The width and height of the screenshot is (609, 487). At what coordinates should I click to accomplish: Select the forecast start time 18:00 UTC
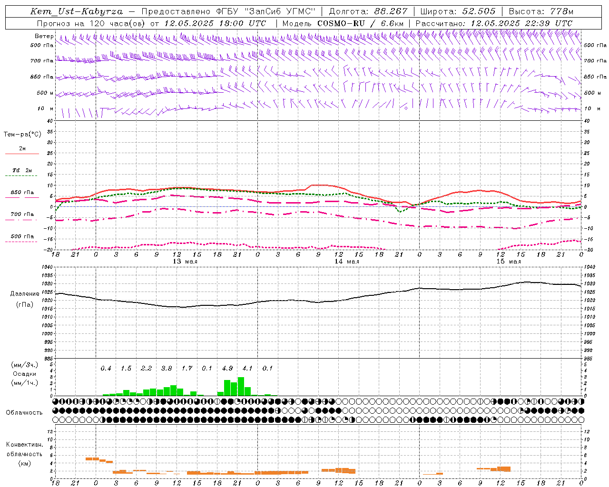243,23
